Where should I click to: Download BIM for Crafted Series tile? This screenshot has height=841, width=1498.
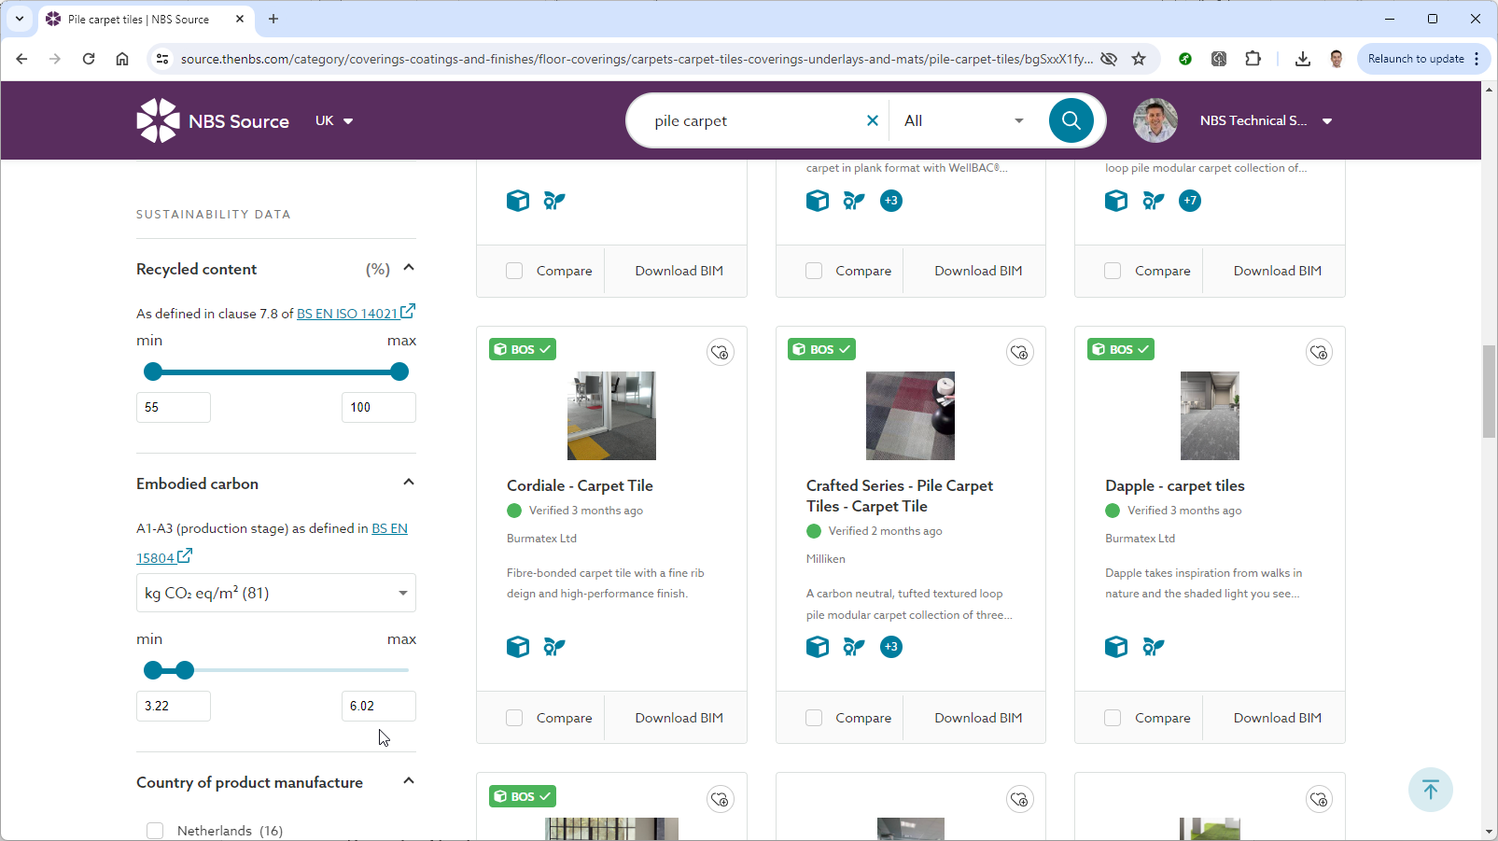978,718
